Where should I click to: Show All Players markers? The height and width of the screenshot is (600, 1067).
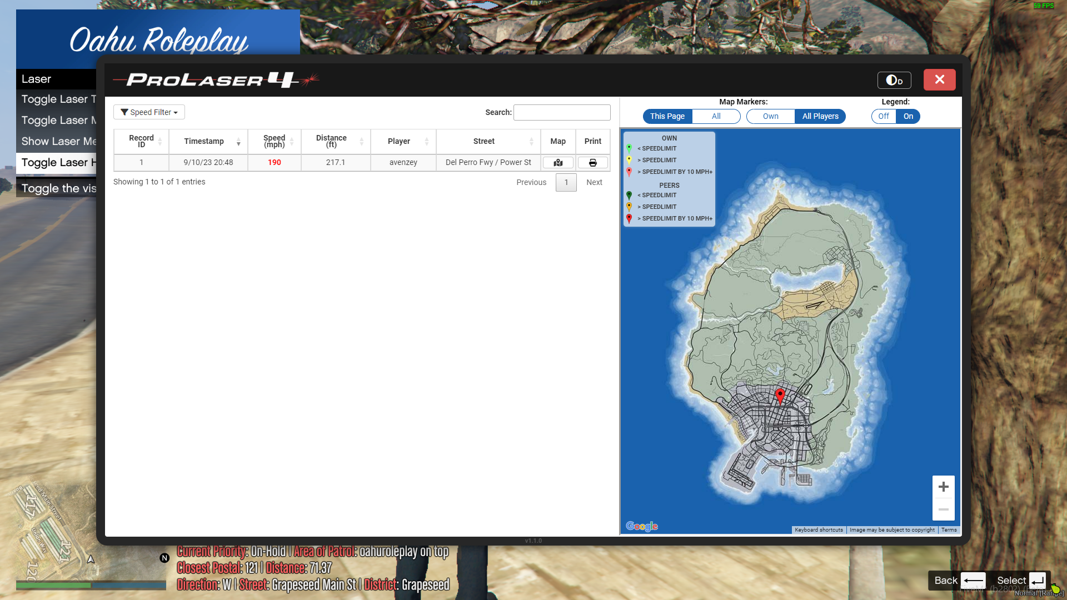click(820, 116)
